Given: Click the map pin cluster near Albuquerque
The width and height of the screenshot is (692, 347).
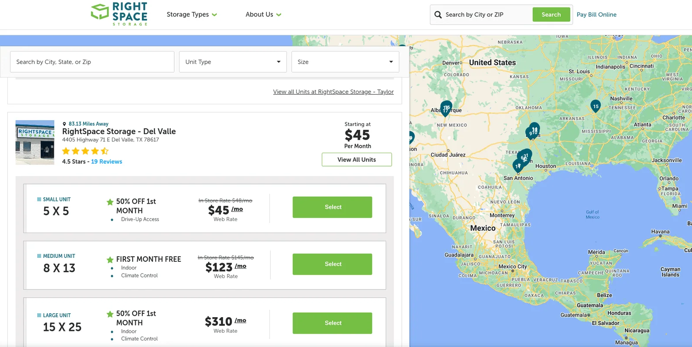Looking at the screenshot, I should 446,108.
